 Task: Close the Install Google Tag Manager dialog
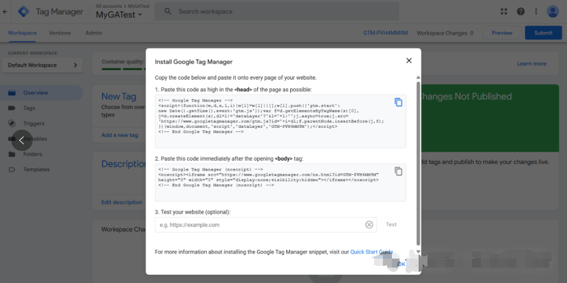(408, 61)
